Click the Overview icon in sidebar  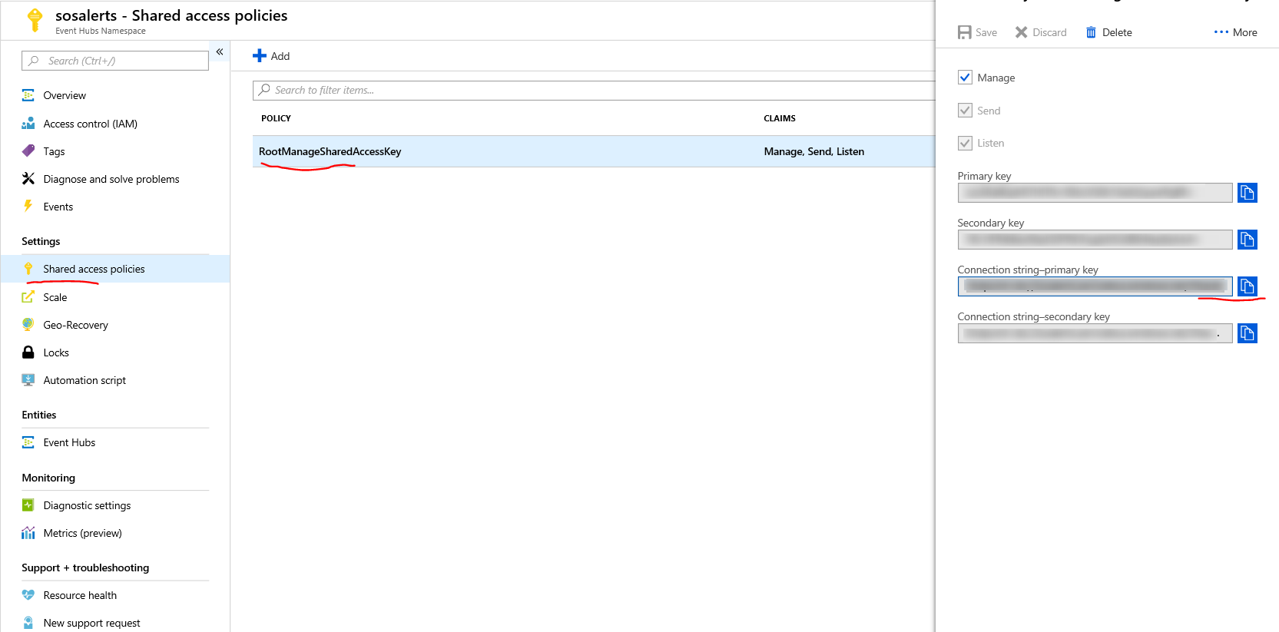(x=28, y=95)
